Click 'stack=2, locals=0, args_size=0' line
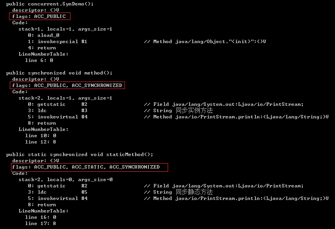Viewport: 335px width, 229px height. pyautogui.click(x=65, y=180)
